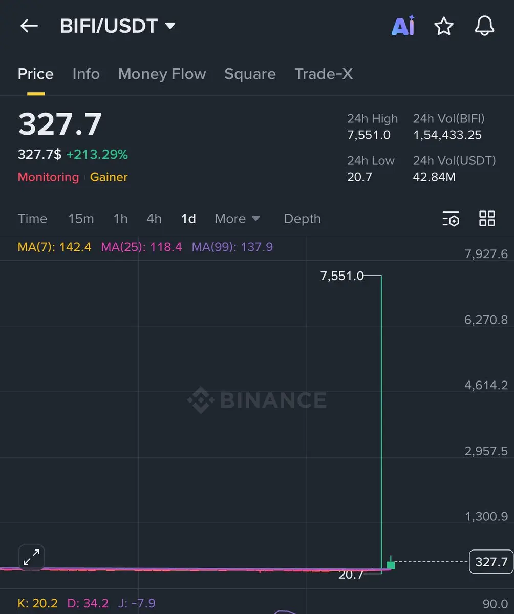Tap the Gainer tag label
514x614 pixels.
pos(109,177)
